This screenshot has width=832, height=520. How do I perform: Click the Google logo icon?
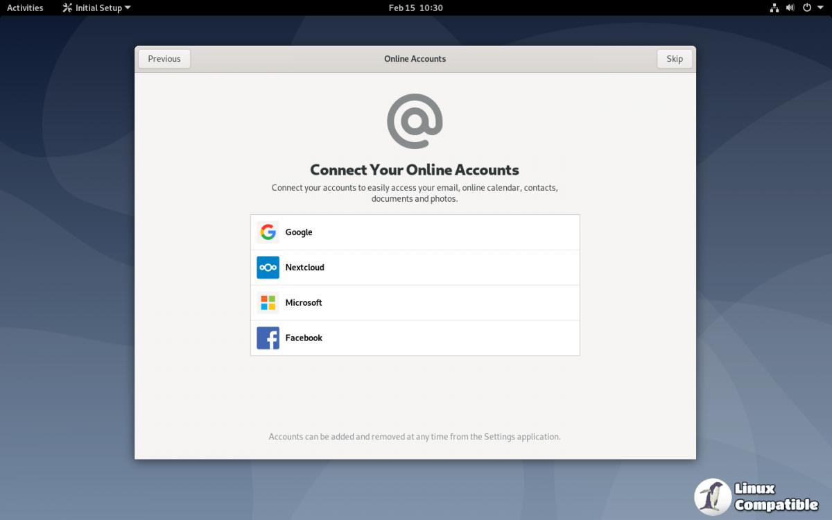pos(268,232)
